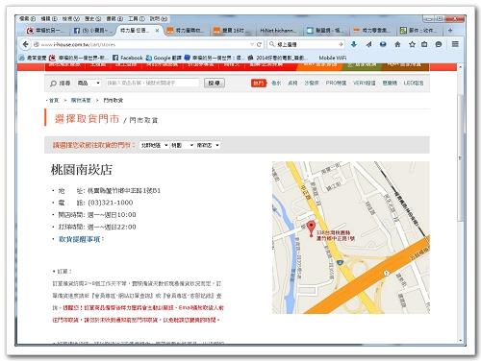
Task: Open the Mobile WiFi bookmark
Action: click(332, 58)
